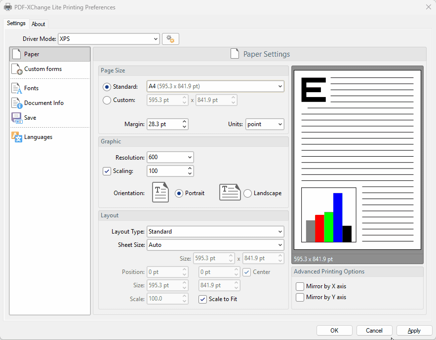Enable Mirror by X axis
Image resolution: width=436 pixels, height=340 pixels.
[300, 286]
